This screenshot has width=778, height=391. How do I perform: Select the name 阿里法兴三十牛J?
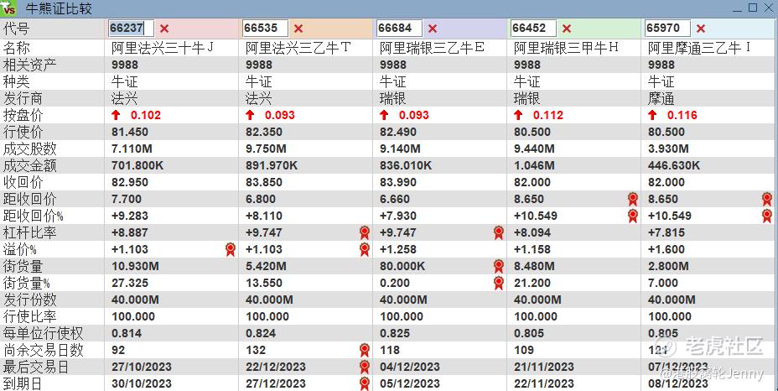click(163, 48)
